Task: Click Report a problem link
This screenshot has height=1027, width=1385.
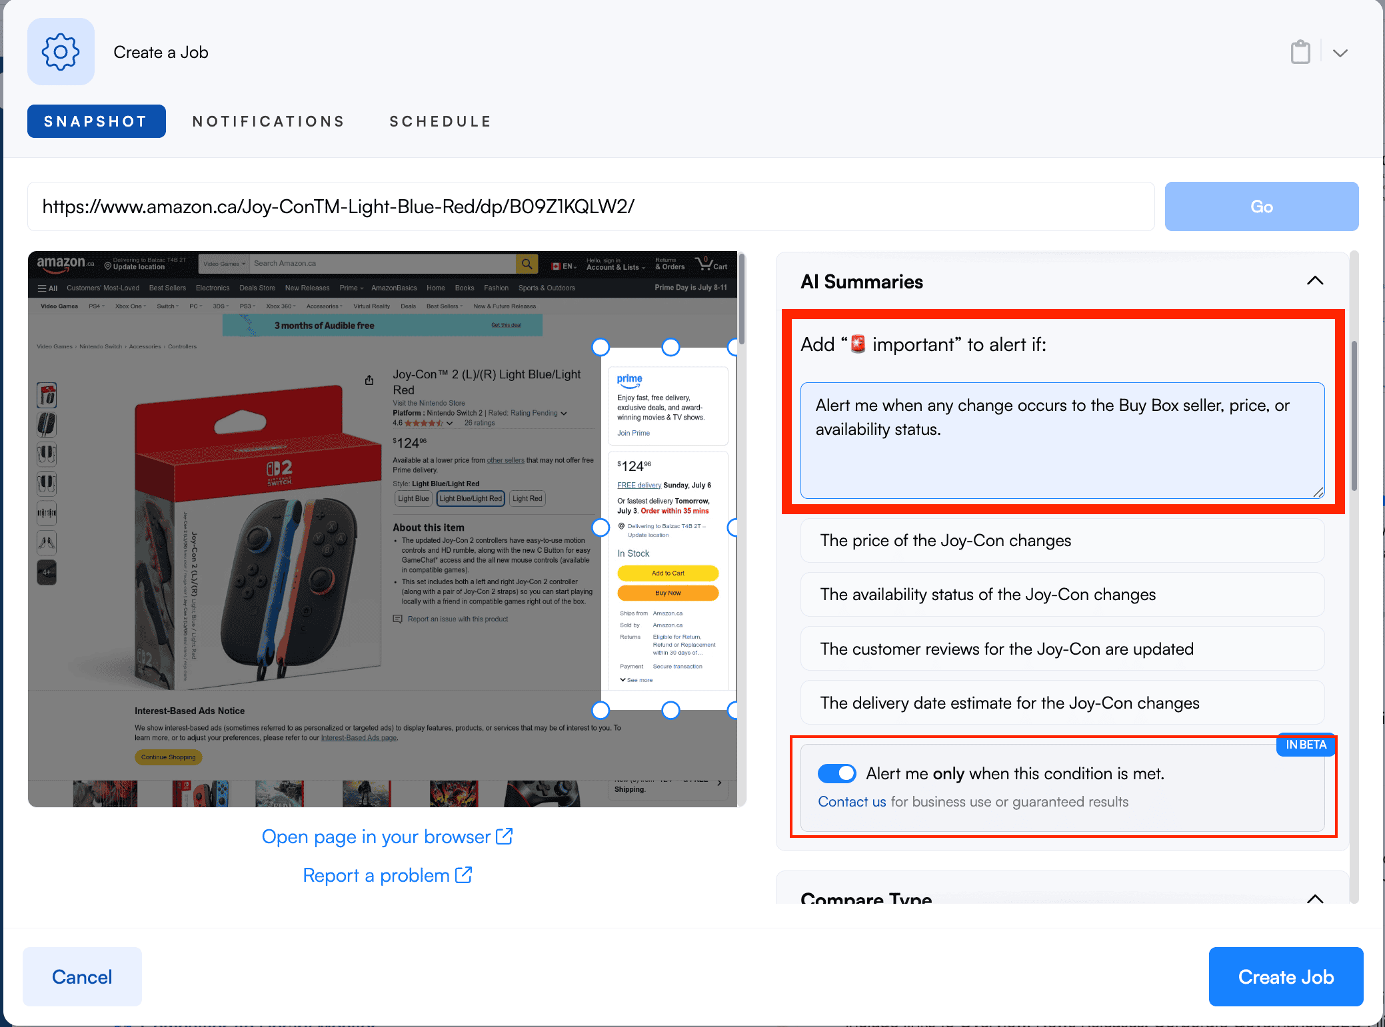Action: click(387, 875)
